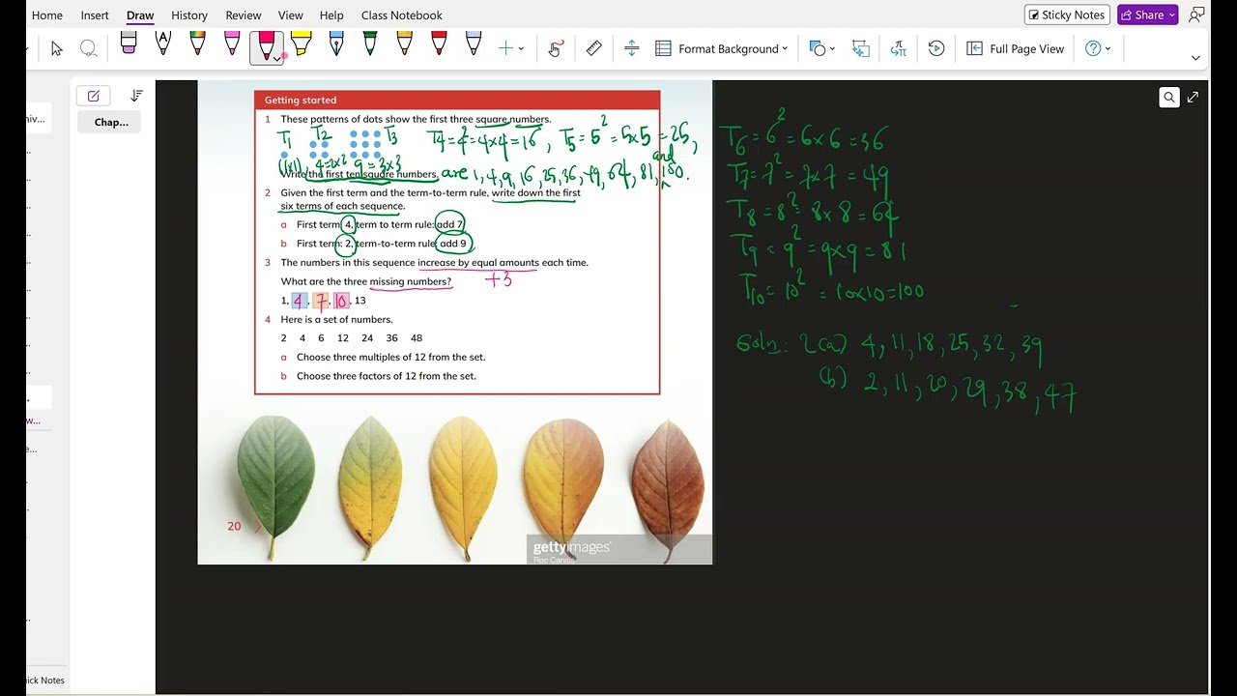
Task: Open the Add Pen dropdown arrow
Action: click(521, 48)
